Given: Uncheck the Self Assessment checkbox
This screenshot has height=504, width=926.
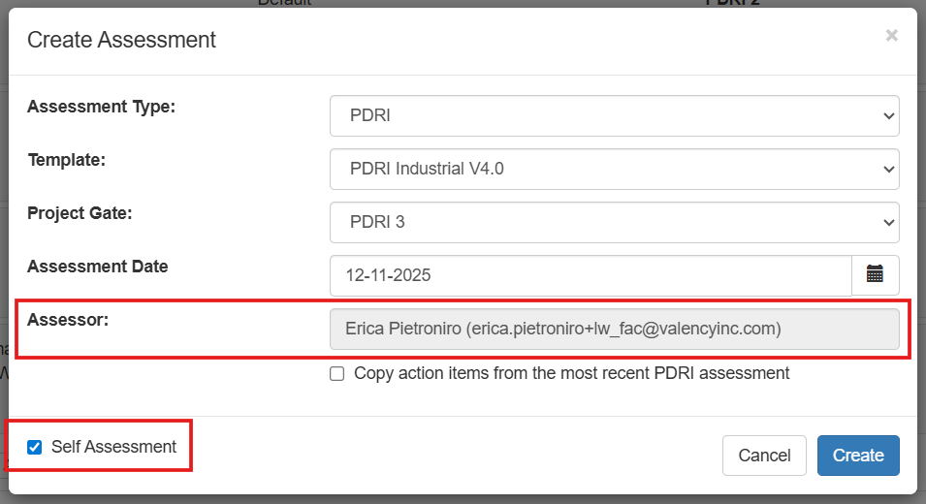Looking at the screenshot, I should pyautogui.click(x=35, y=447).
